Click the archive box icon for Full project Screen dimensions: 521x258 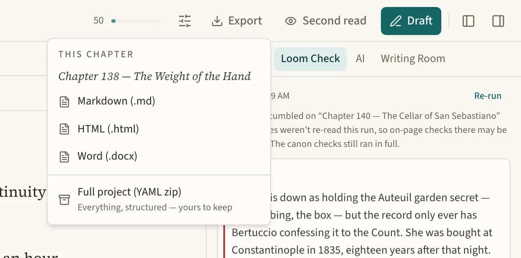tap(64, 199)
